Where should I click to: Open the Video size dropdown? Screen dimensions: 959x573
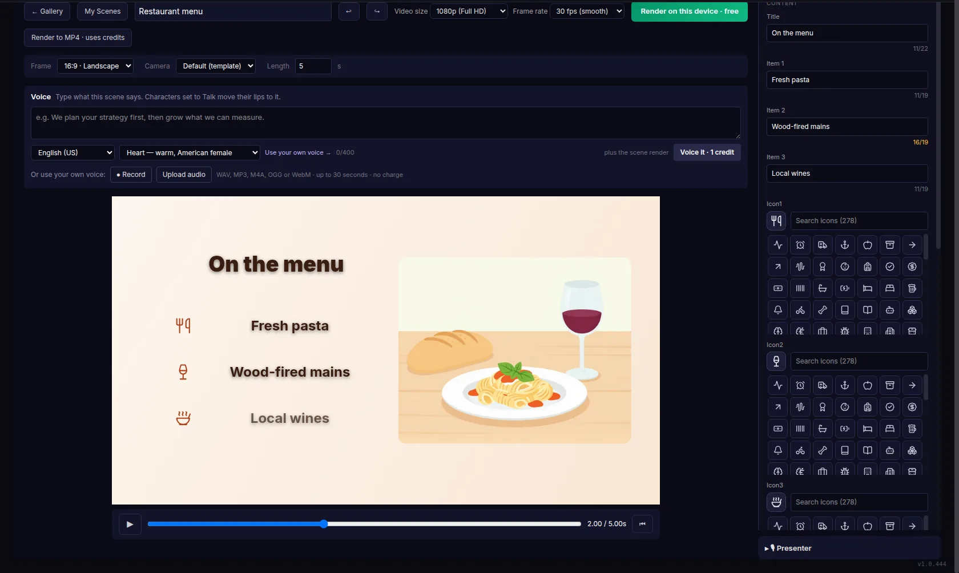pos(469,11)
